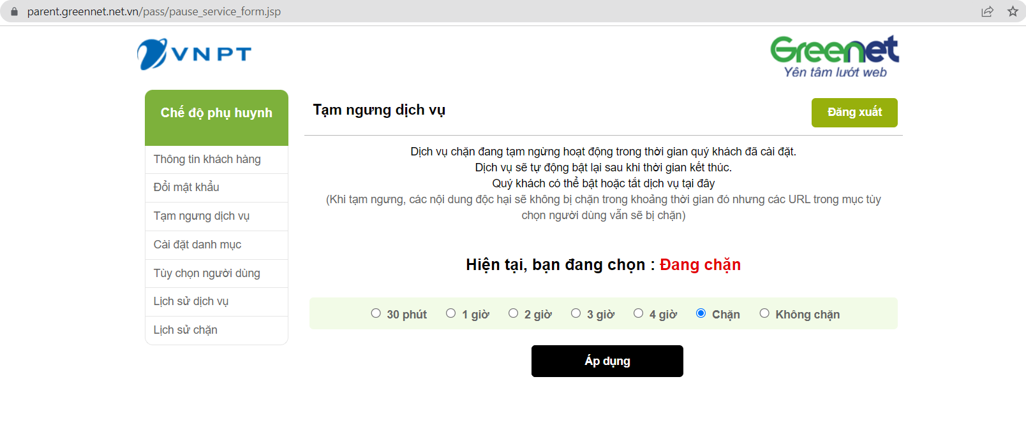Viewport: 1026px width, 421px height.
Task: Log out with the Đăng xuất button
Action: click(854, 113)
